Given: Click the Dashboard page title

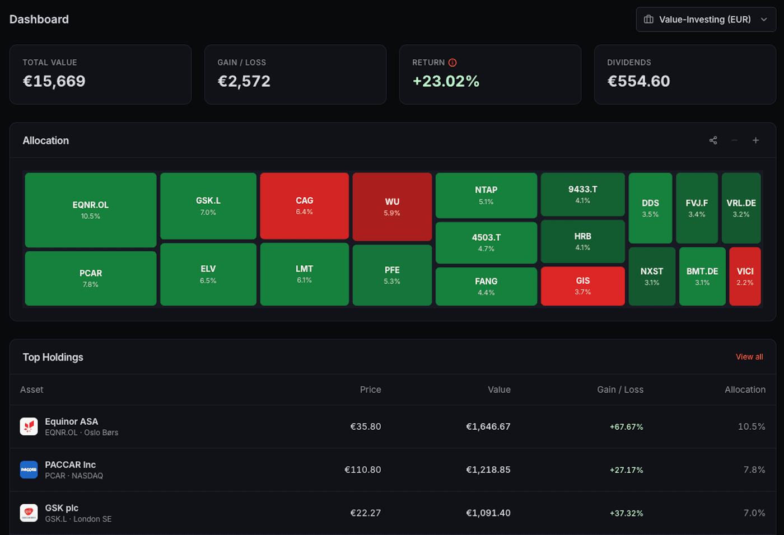Looking at the screenshot, I should coord(39,20).
